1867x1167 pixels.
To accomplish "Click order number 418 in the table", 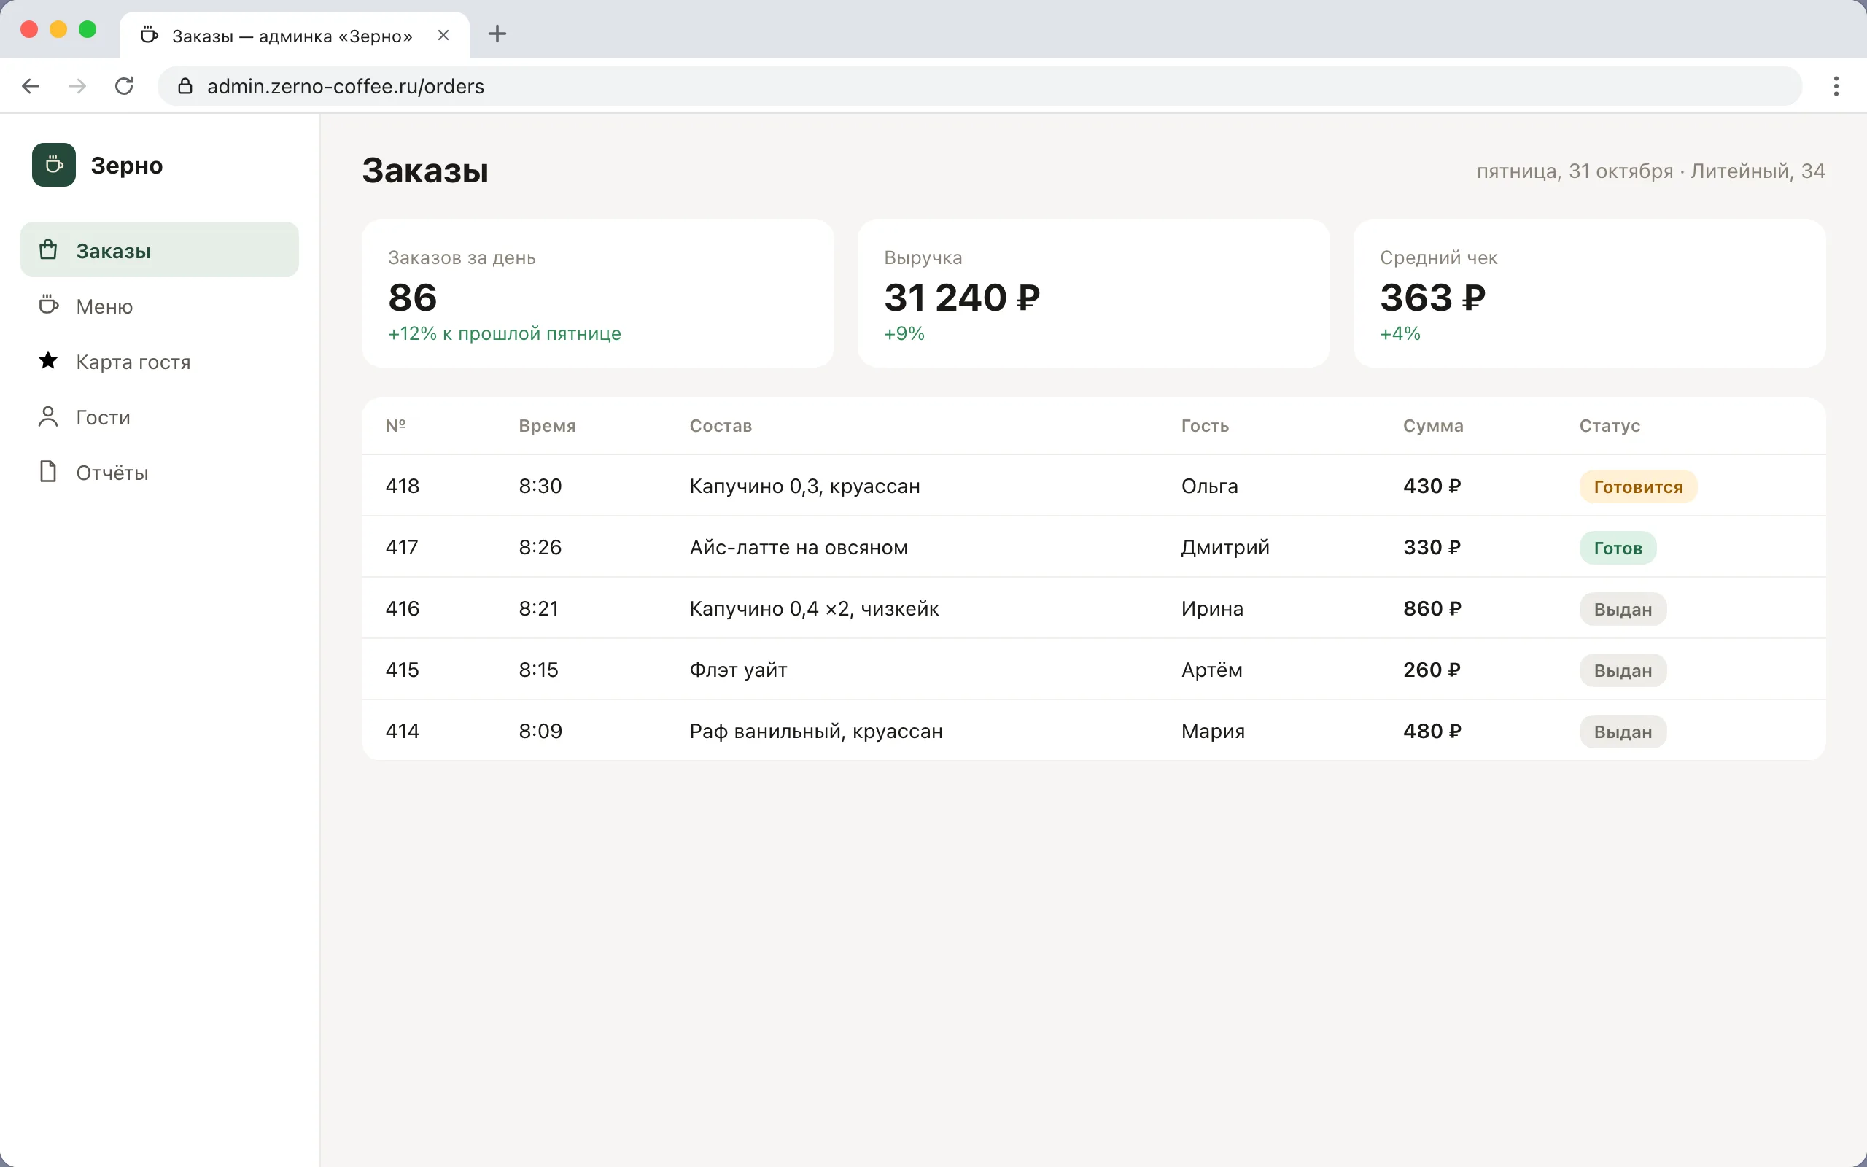I will click(403, 486).
